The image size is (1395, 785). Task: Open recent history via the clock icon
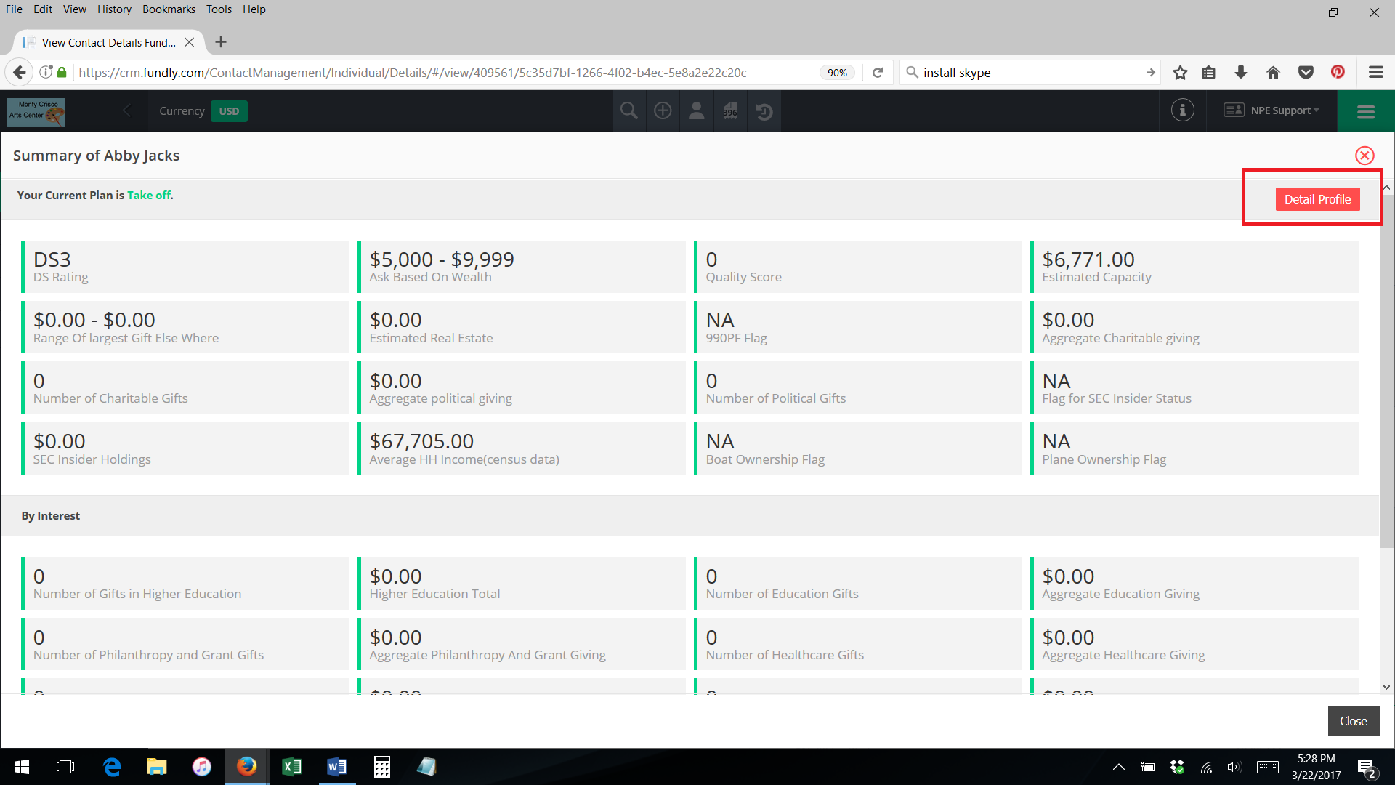coord(764,110)
